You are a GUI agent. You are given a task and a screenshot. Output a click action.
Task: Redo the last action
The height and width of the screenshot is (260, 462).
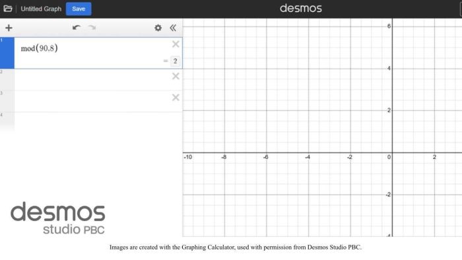pyautogui.click(x=92, y=28)
